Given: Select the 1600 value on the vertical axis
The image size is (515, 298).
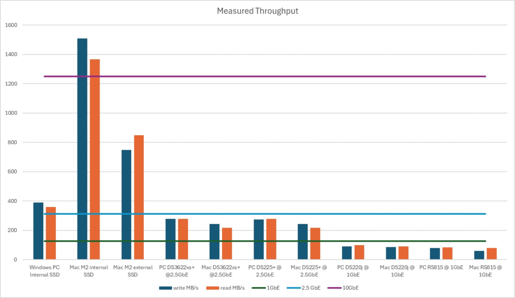Looking at the screenshot, I should pyautogui.click(x=11, y=25).
